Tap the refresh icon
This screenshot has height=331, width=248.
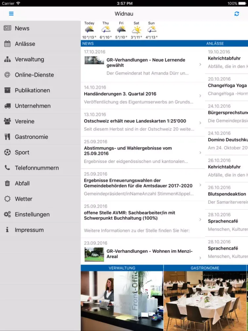pyautogui.click(x=237, y=14)
